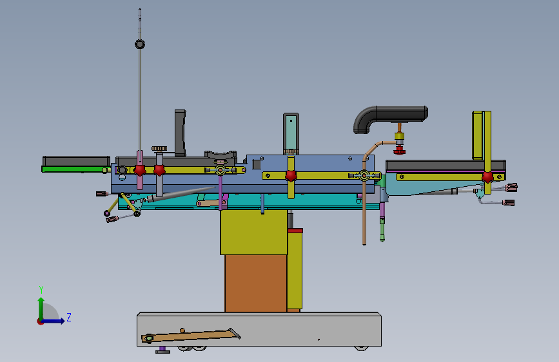Select the narrow yellow column beside the orange block
The image size is (559, 362).
295,271
